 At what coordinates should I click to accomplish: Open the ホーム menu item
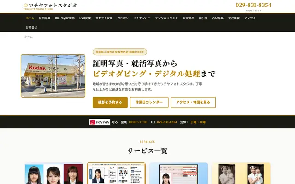30,18
